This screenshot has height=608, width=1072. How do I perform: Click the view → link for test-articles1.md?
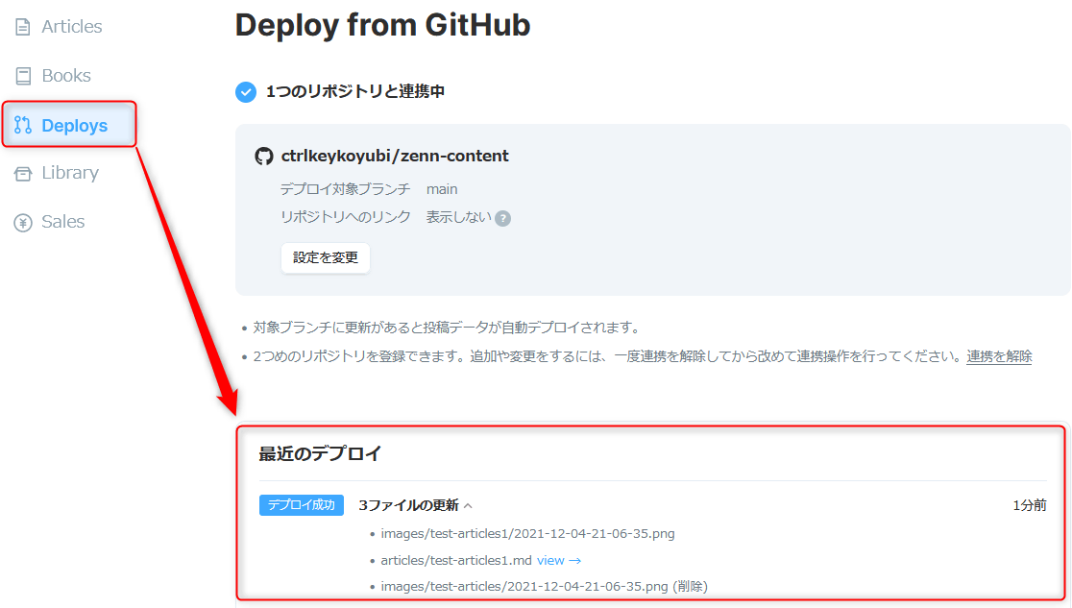click(x=558, y=560)
